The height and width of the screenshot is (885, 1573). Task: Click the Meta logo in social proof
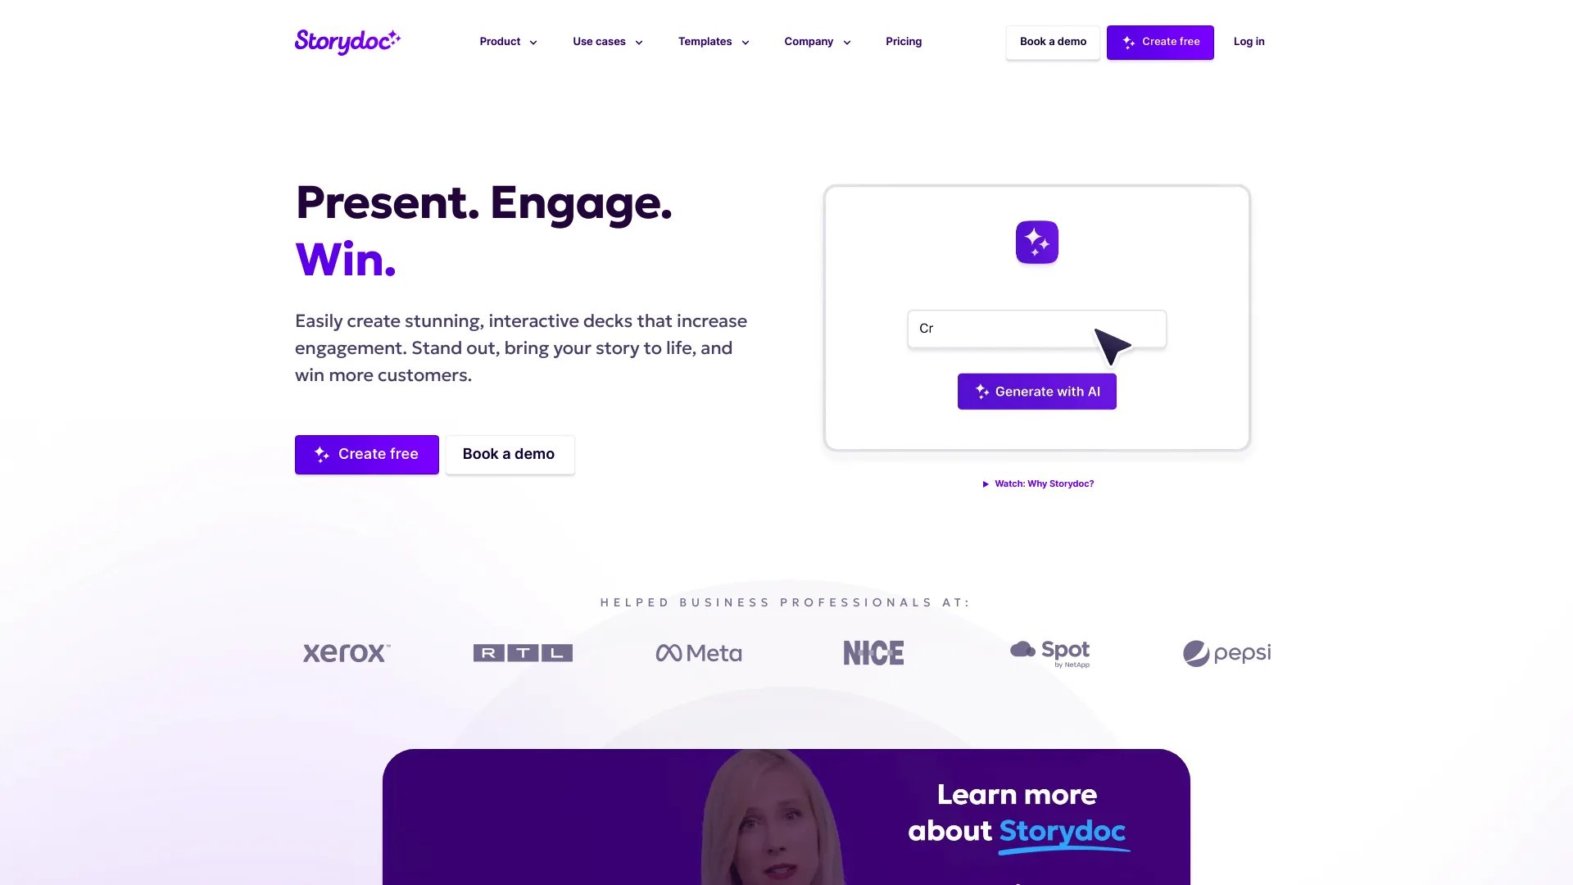click(x=698, y=652)
